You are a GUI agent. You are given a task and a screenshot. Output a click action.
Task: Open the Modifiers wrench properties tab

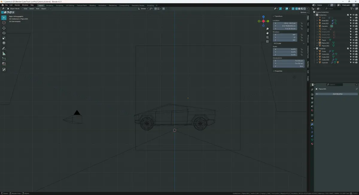[312, 124]
